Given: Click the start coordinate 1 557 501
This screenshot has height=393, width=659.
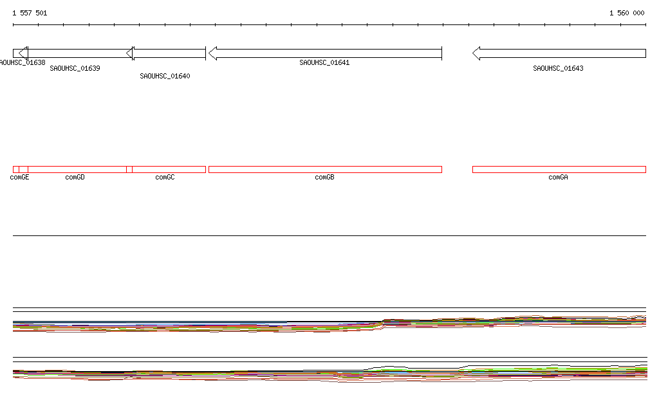Looking at the screenshot, I should 30,13.
